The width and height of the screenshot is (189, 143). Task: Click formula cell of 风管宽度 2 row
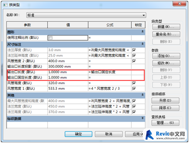[x=110, y=61]
